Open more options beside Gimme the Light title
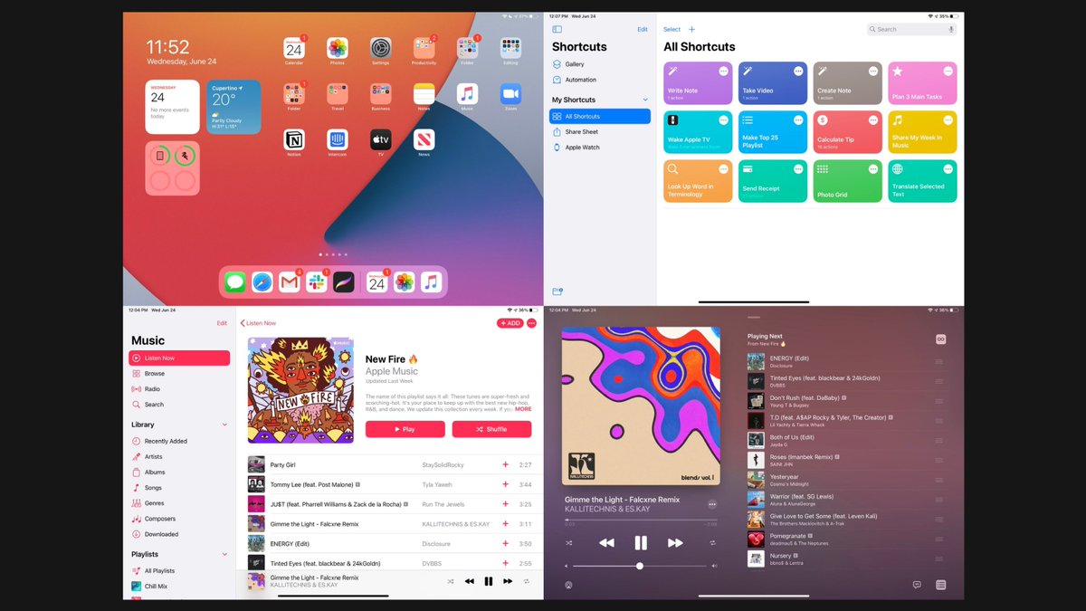The height and width of the screenshot is (611, 1086). [712, 504]
